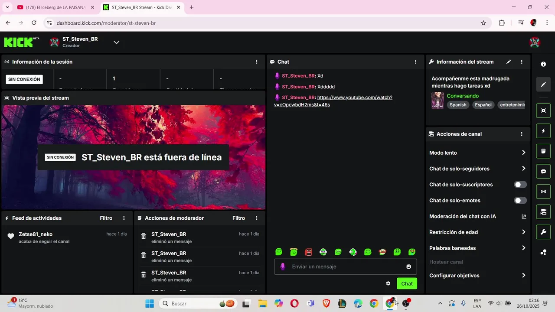Bookmark this page with star icon

click(x=483, y=23)
